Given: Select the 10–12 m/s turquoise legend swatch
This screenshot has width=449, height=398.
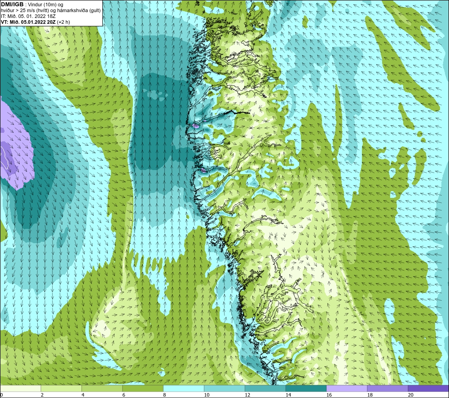Looking at the screenshot, I should click(x=224, y=388).
